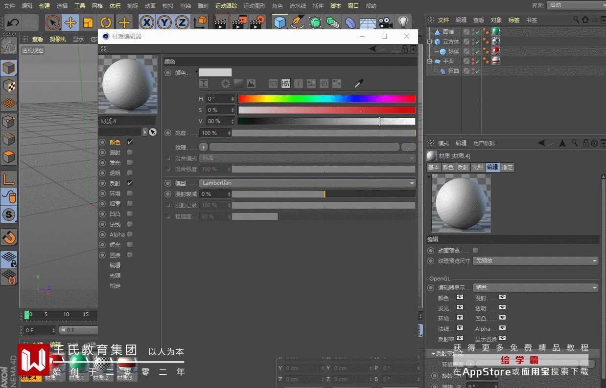Screen dimensions: 606x388
Task: Toggle the X axis lock
Action: (147, 22)
